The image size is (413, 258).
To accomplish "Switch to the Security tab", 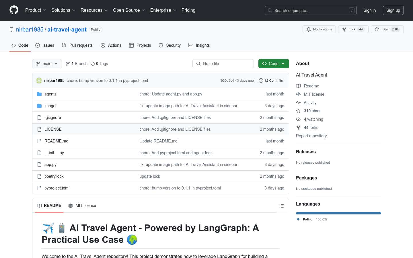I will coord(170,45).
